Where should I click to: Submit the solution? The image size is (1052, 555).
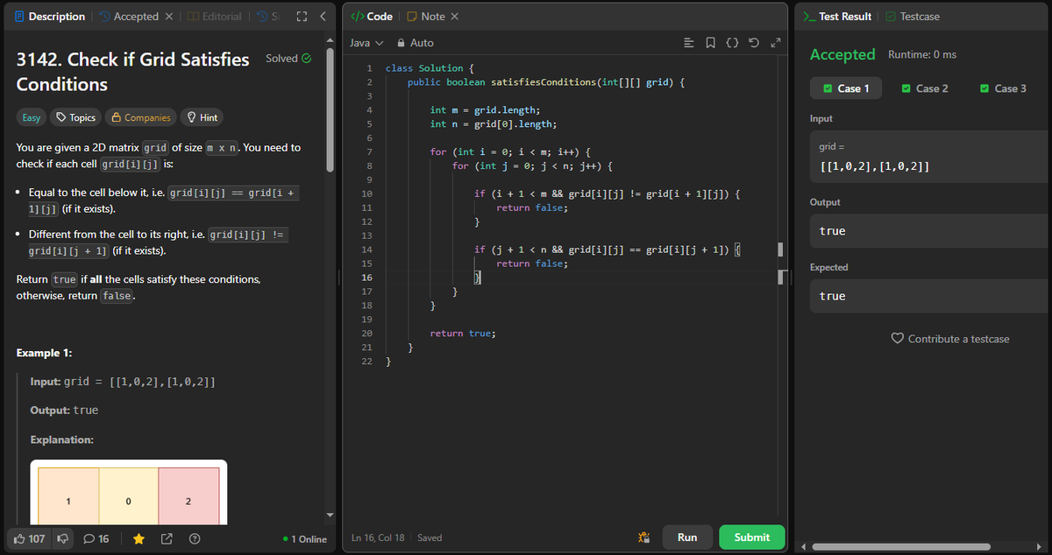[751, 537]
